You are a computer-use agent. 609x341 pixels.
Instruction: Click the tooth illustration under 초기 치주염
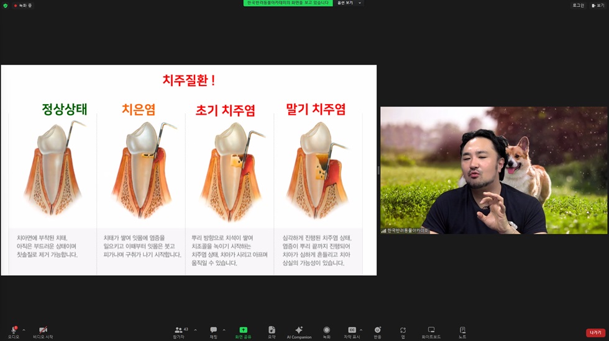231,171
